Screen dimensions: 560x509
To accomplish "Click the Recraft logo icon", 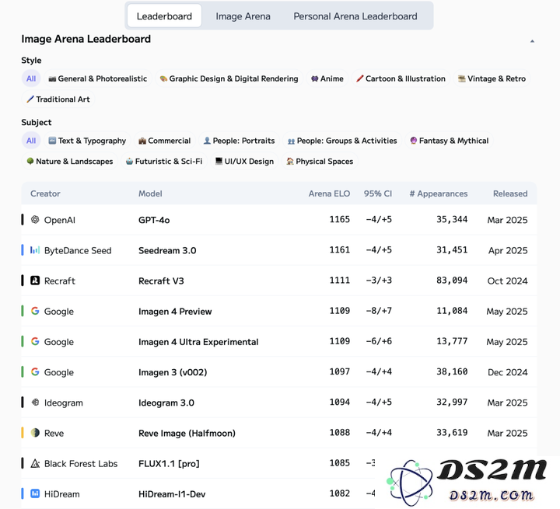I will click(x=35, y=281).
